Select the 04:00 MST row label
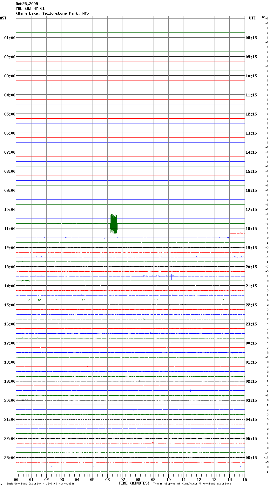270x488 pixels. pyautogui.click(x=10, y=95)
